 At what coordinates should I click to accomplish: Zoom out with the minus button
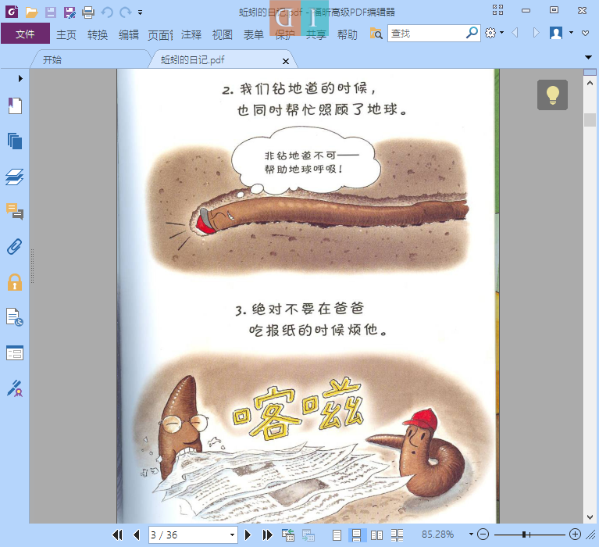[x=483, y=534]
